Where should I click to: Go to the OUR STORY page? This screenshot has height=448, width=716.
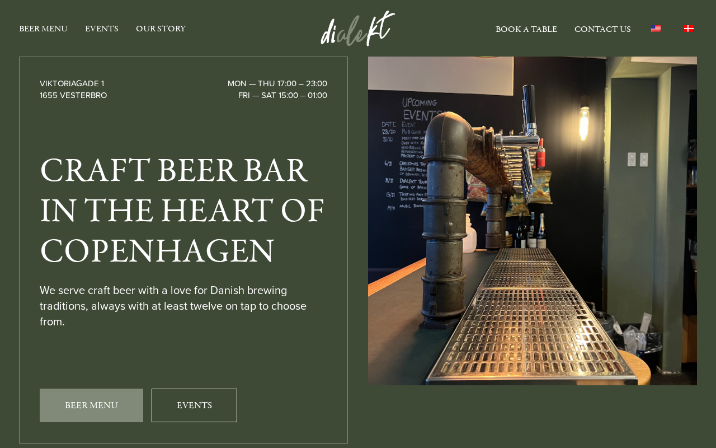[161, 29]
